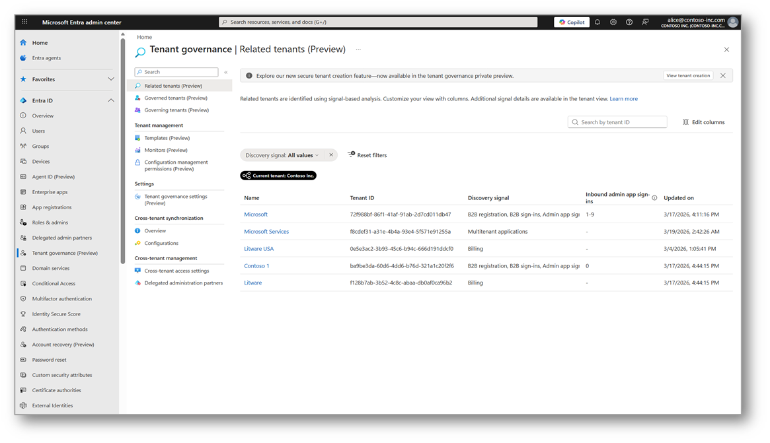Open the Contoso 1 tenant link
Screen dimensions: 770x443
[x=256, y=266]
